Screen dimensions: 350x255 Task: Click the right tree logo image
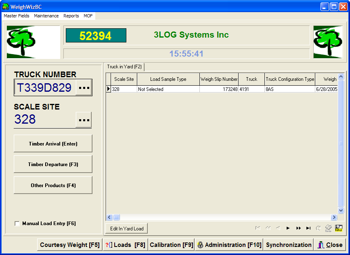pyautogui.click(x=328, y=42)
